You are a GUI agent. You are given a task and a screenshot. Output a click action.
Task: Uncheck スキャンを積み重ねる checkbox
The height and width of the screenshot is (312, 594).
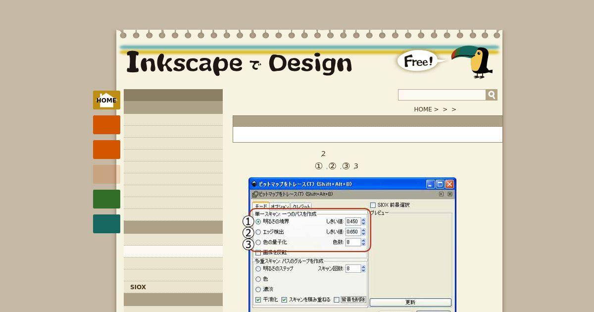click(x=284, y=300)
